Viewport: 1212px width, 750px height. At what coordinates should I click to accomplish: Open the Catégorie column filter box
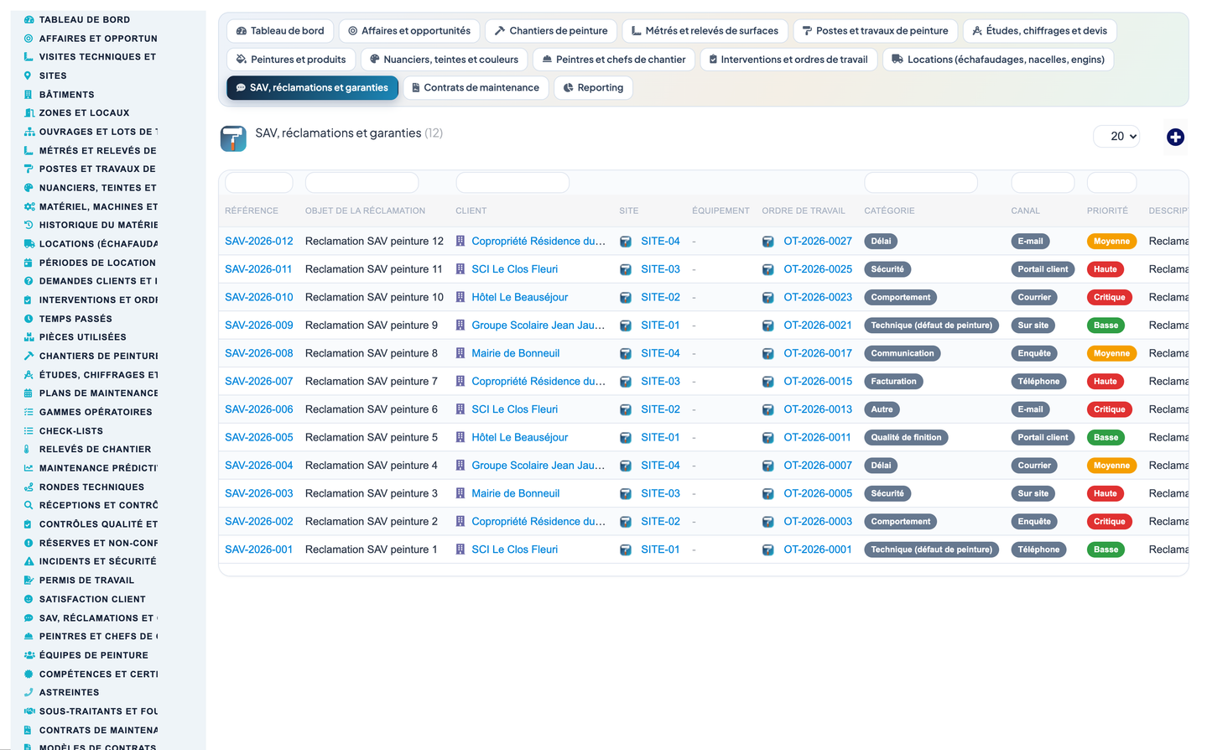coord(920,182)
